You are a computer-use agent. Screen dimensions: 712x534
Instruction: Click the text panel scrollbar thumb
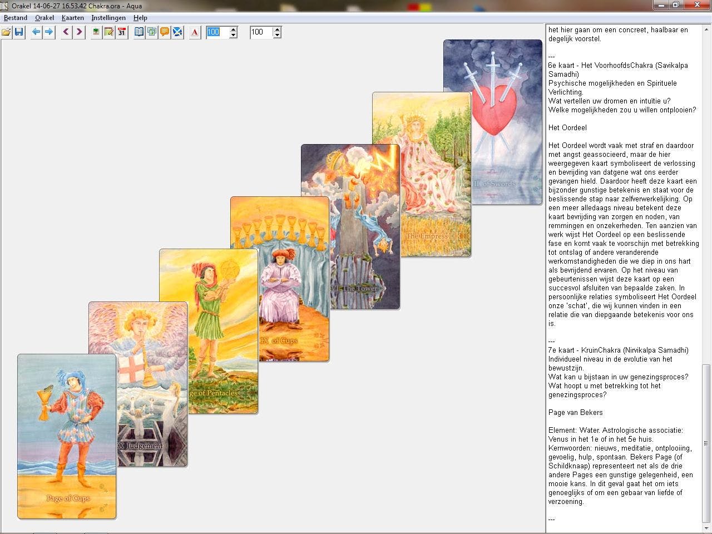pos(706,442)
